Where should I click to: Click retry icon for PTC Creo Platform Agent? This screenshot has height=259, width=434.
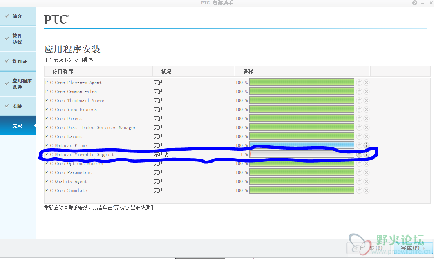pos(359,83)
